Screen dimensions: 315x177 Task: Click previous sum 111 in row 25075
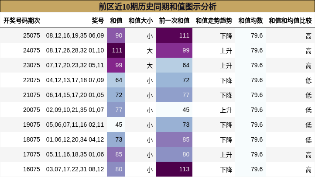click(x=174, y=35)
